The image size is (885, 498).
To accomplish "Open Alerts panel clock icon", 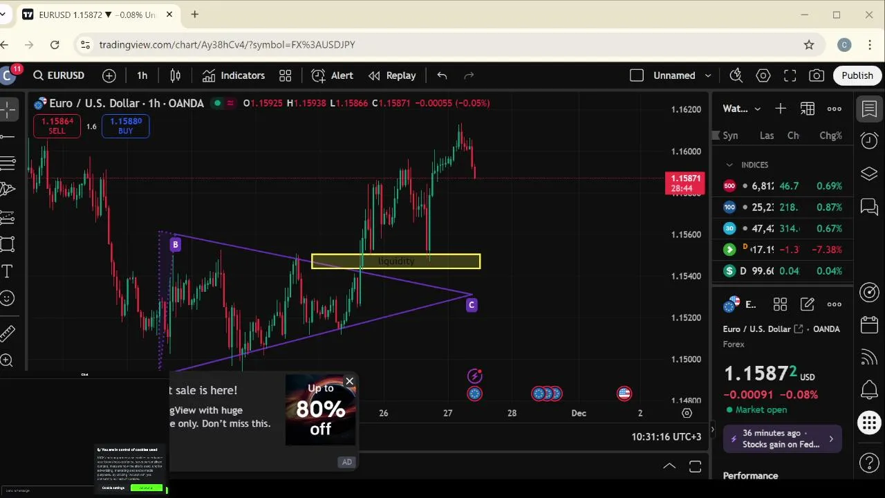I will [x=869, y=141].
